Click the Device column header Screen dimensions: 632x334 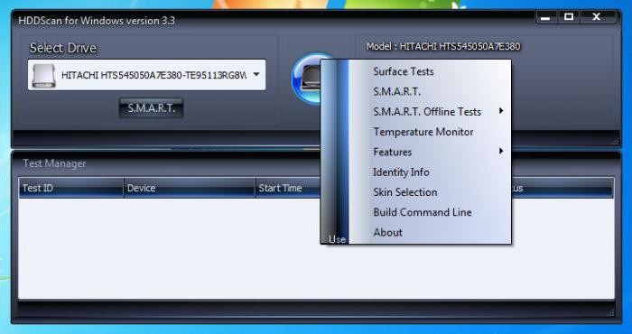[190, 188]
